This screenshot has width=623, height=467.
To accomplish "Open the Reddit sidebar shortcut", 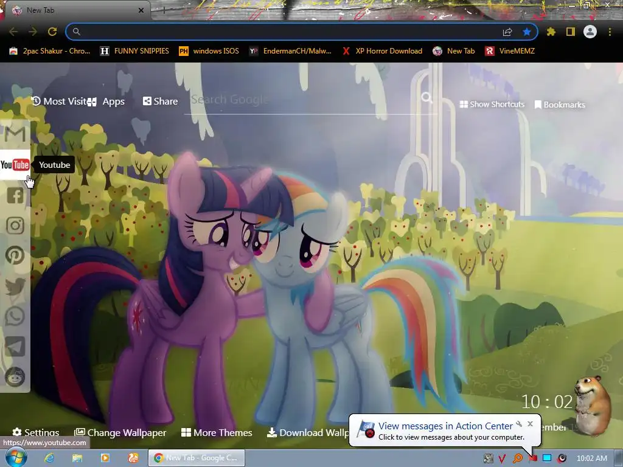I will 15,376.
